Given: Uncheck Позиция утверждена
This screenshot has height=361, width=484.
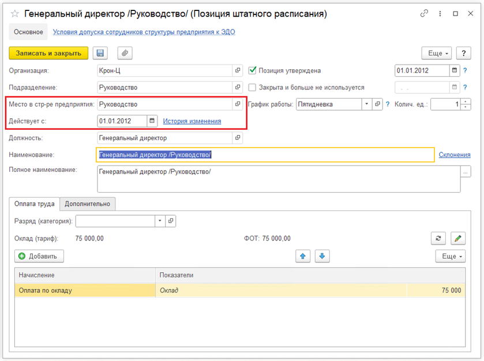Looking at the screenshot, I should click(x=252, y=70).
